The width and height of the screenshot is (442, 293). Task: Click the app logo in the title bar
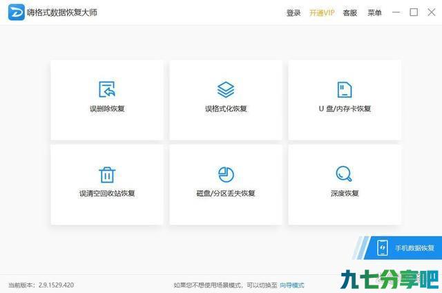coord(16,12)
